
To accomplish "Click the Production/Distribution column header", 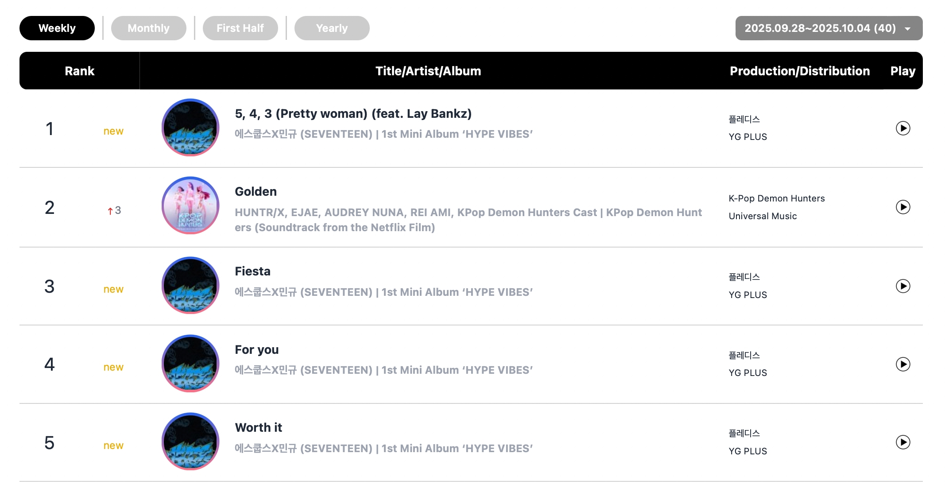I will tap(799, 71).
